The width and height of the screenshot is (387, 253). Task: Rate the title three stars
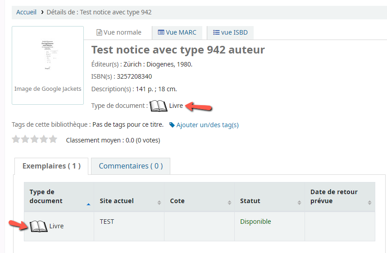coord(35,139)
